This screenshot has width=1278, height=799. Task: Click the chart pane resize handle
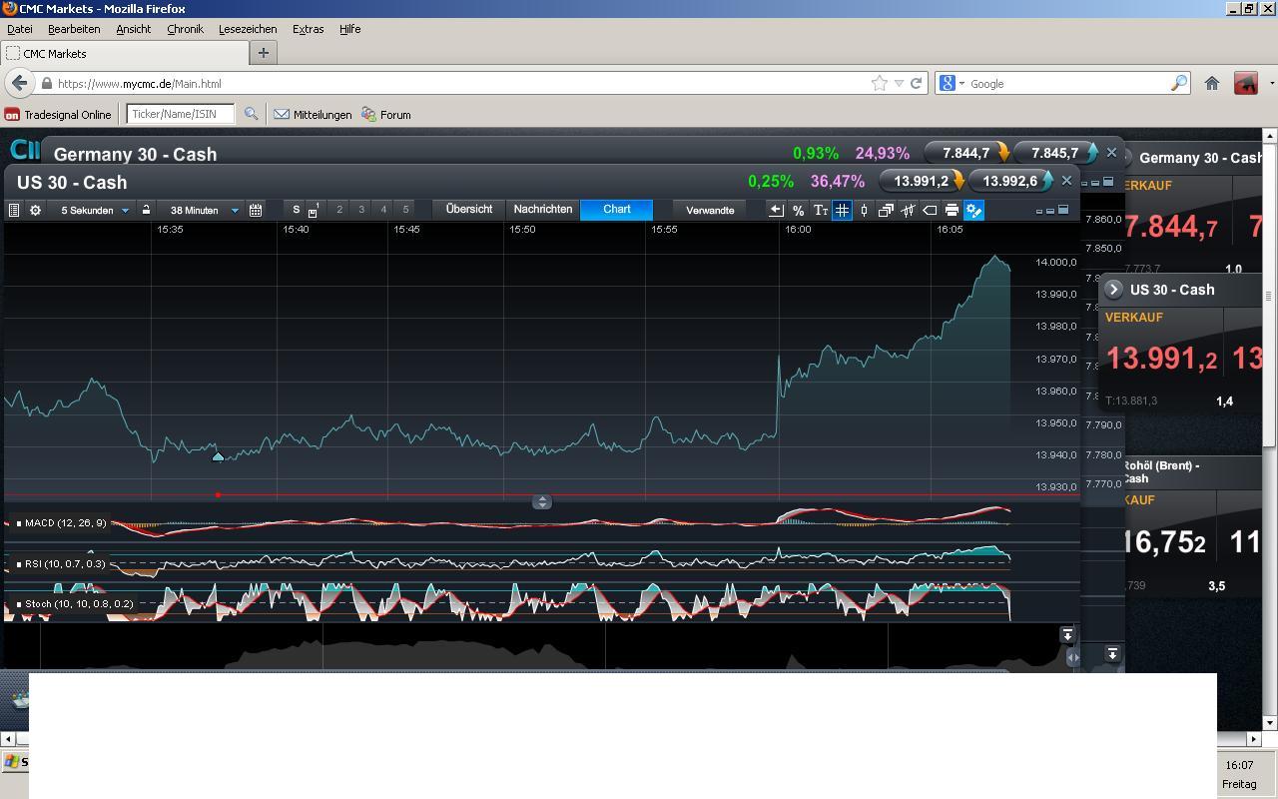tap(542, 501)
